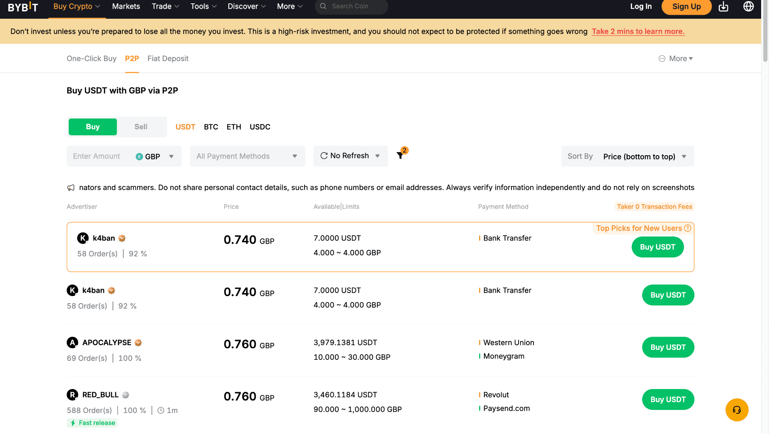Click the Bybit logo
This screenshot has height=434, width=769.
23,7
